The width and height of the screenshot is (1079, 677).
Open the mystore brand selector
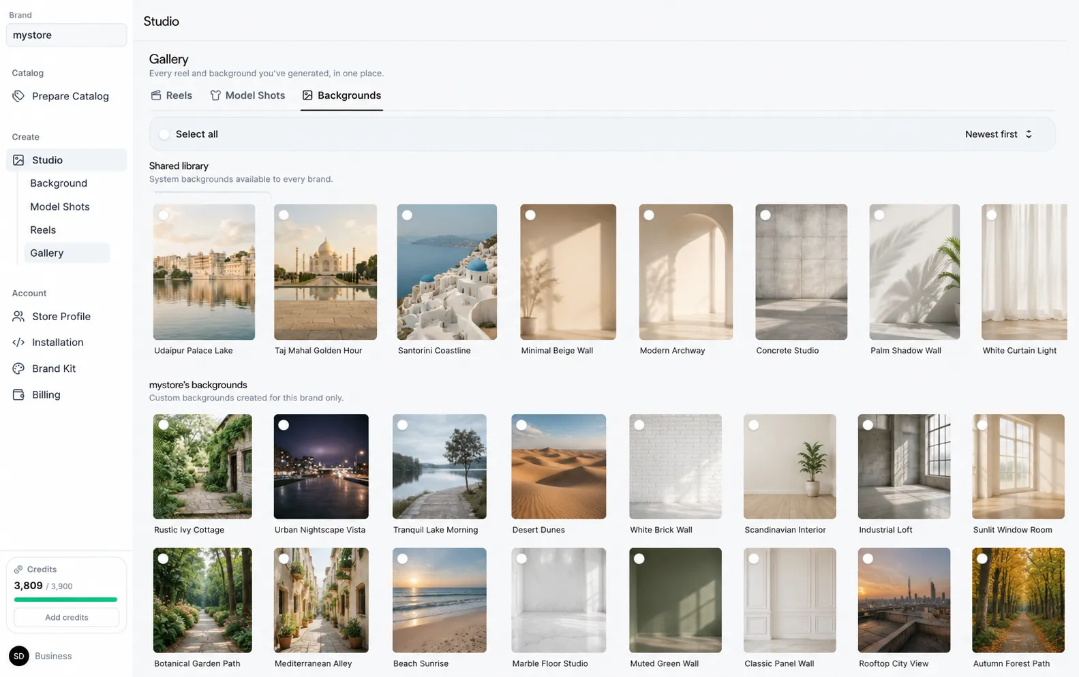point(66,35)
